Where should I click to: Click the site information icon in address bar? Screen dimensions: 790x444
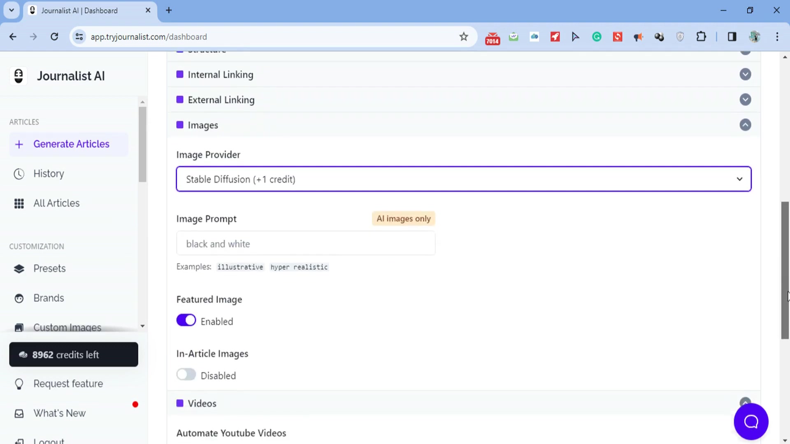(x=79, y=37)
